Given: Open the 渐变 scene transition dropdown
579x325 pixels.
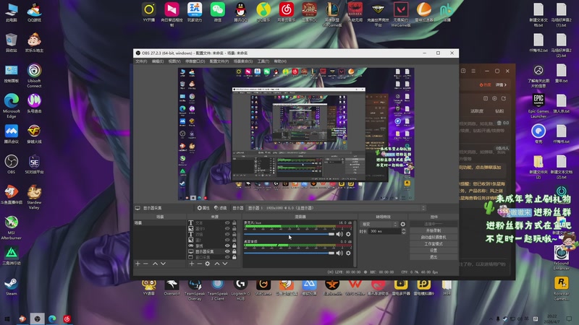Looking at the screenshot, I should pos(379,224).
